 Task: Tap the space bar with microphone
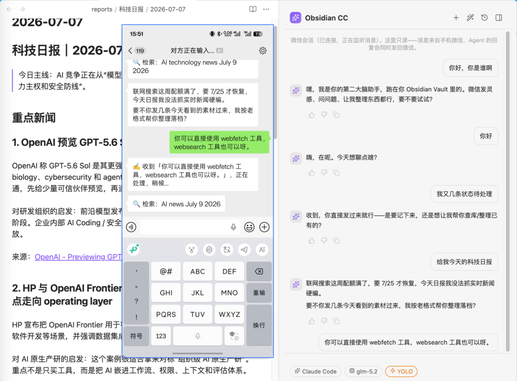pos(198,336)
